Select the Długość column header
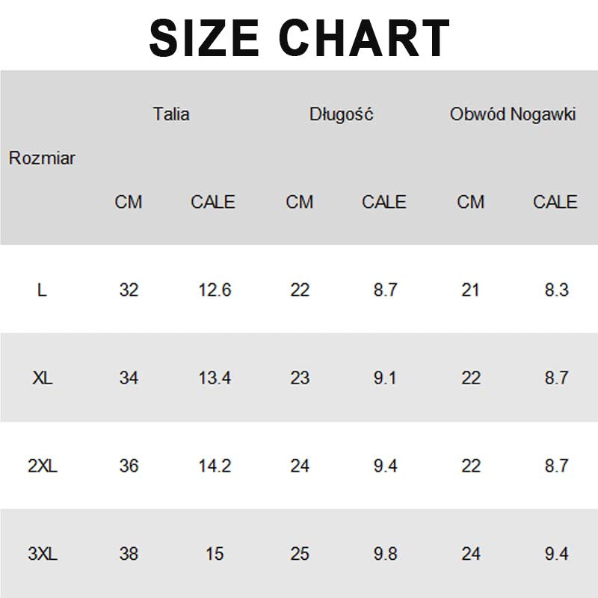The height and width of the screenshot is (598, 598). [x=342, y=114]
